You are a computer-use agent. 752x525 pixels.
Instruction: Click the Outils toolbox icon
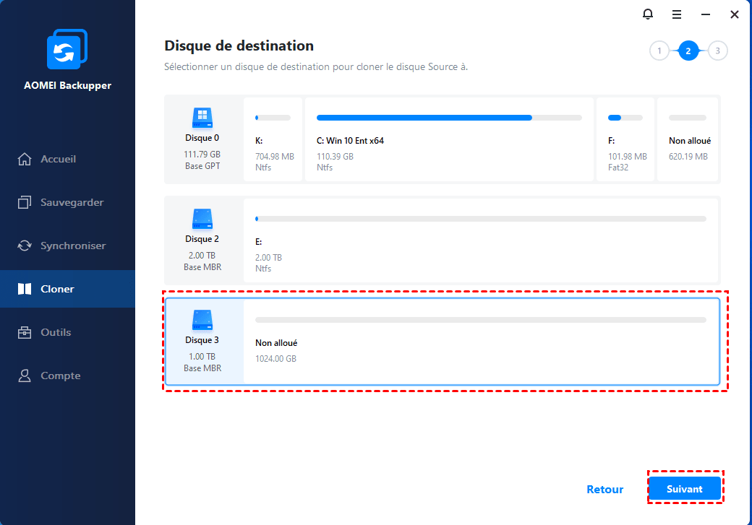[x=25, y=332]
